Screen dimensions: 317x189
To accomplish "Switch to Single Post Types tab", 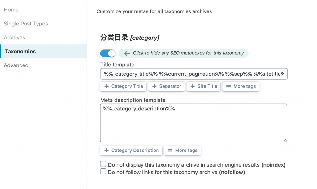I will coord(26,24).
